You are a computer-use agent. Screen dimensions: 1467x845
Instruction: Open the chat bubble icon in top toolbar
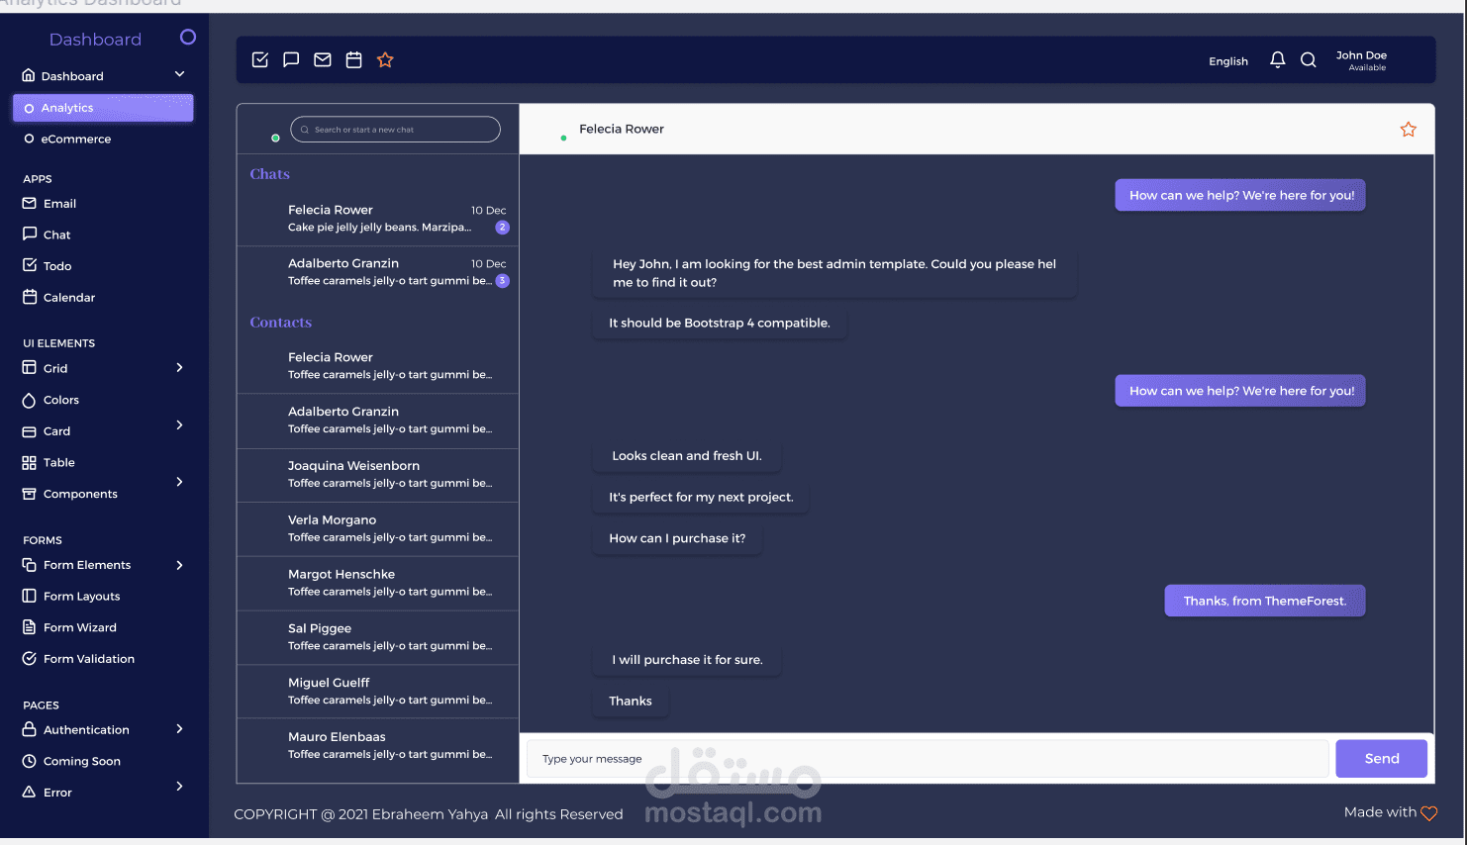(x=291, y=59)
